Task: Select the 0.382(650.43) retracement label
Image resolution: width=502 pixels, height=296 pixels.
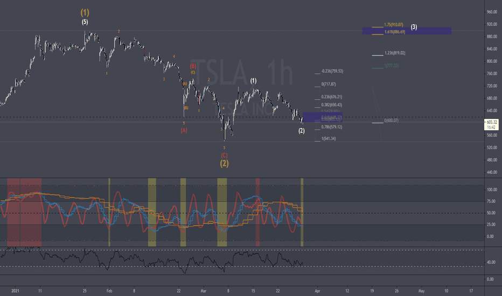Action: tap(332, 105)
